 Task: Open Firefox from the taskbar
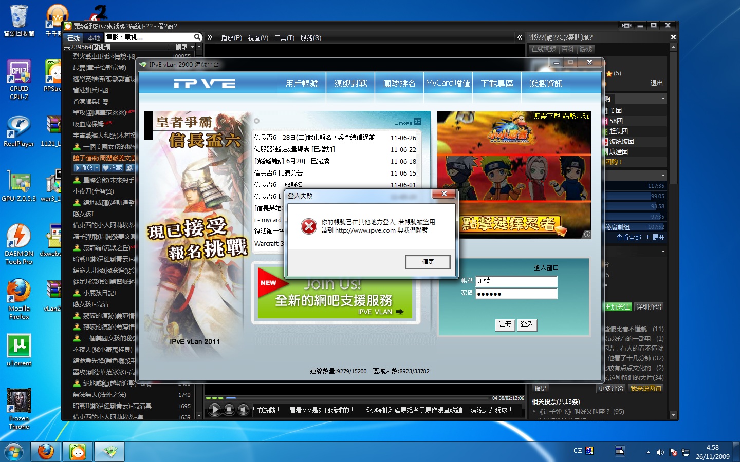point(46,452)
